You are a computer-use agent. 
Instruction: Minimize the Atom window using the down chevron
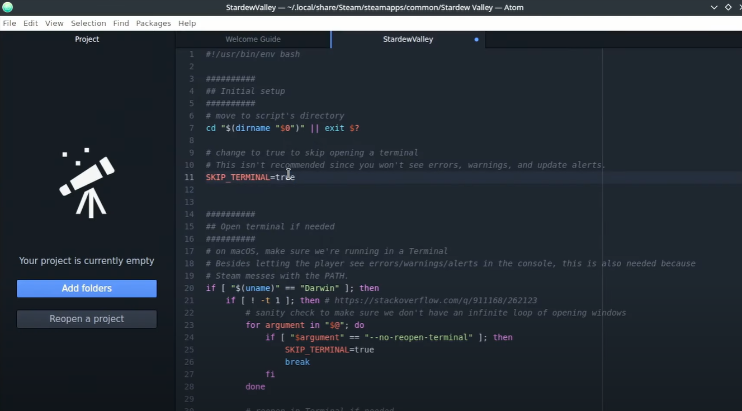tap(714, 7)
